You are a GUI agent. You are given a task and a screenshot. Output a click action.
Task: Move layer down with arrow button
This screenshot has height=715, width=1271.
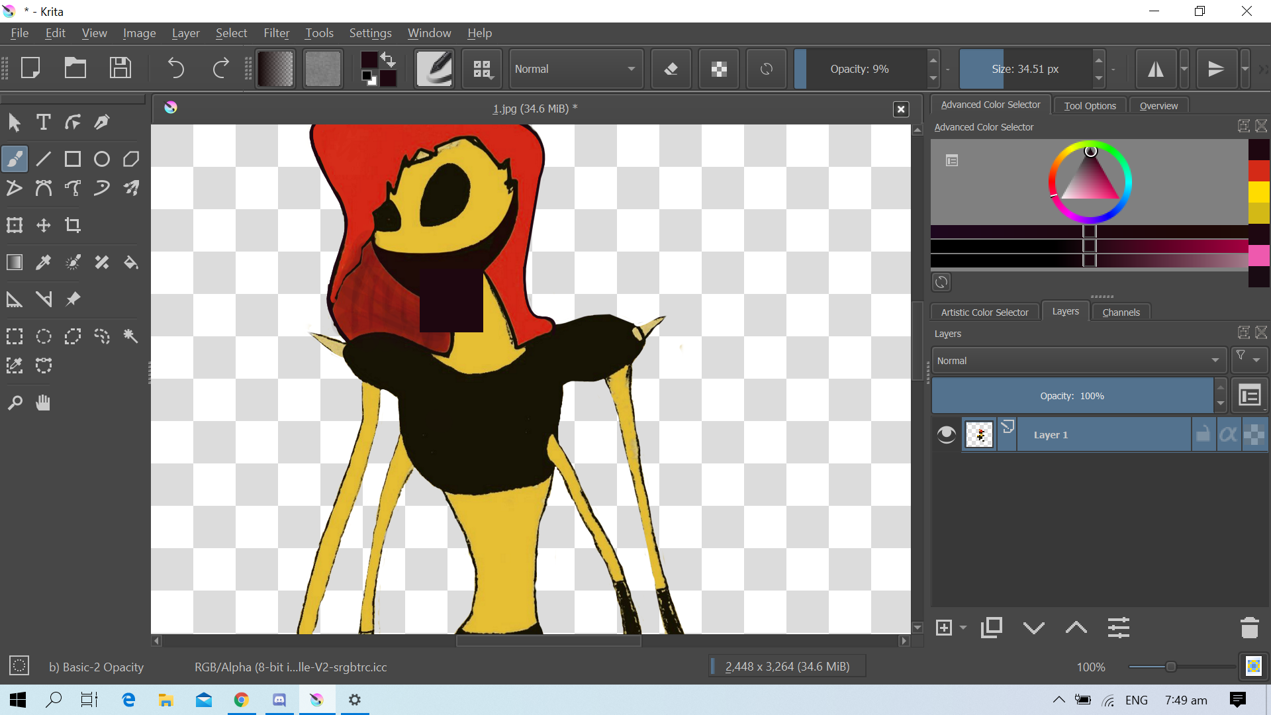[1033, 628]
